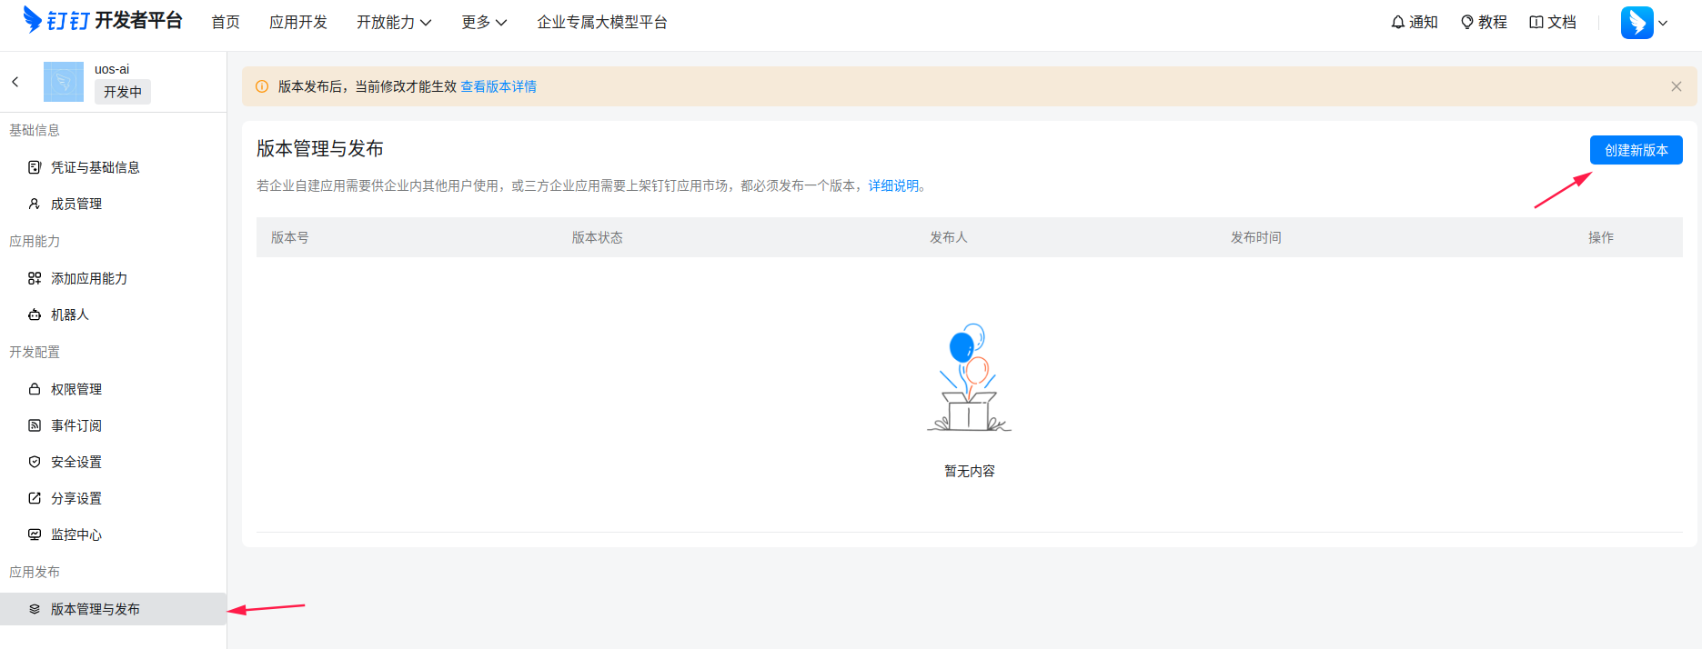Open 企业专属大模型平台 in the top navigation
1702x649 pixels.
point(602,22)
